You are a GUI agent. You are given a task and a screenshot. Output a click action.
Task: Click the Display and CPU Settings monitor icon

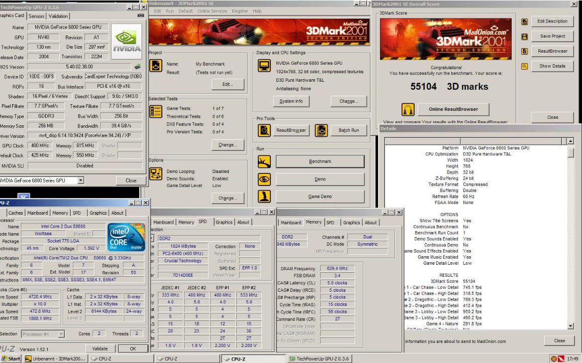[264, 66]
